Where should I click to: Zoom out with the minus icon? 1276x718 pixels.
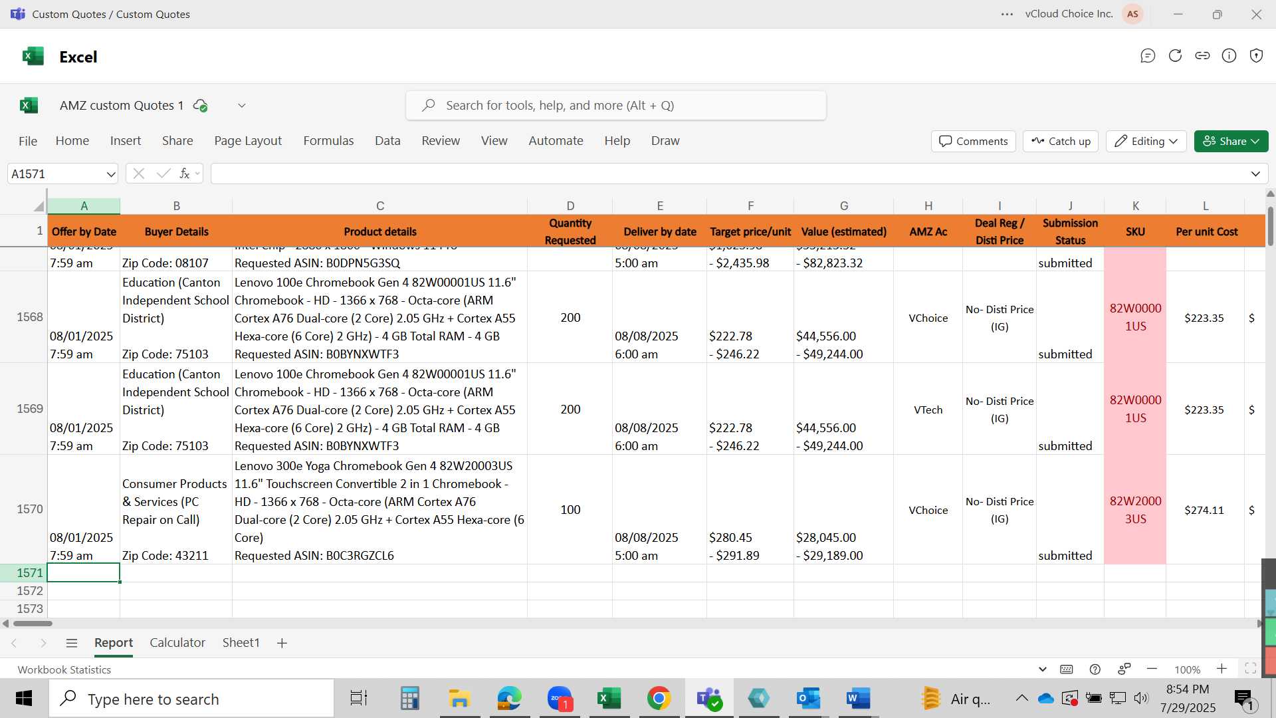1152,669
